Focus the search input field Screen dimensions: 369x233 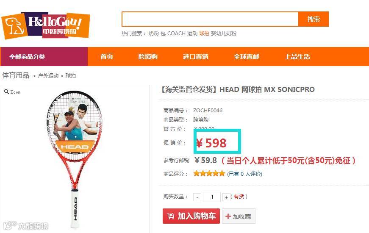[x=210, y=19]
